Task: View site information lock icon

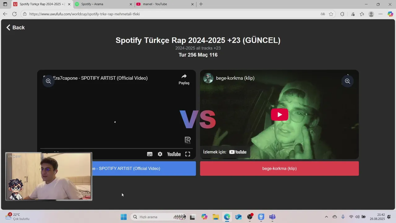Action: 25,14
